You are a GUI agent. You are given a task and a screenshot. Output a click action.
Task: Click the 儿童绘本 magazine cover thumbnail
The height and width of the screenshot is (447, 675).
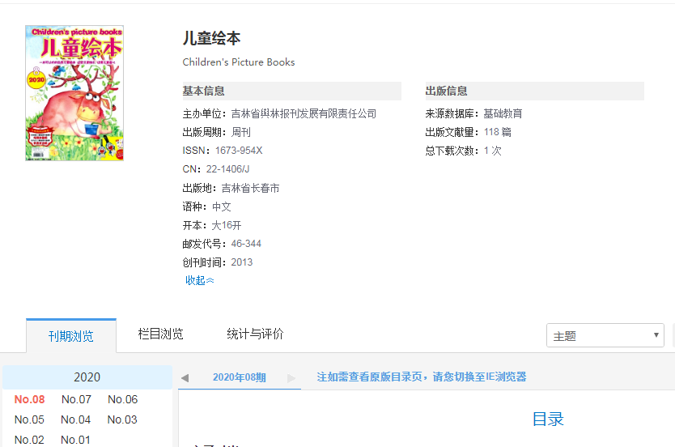click(x=74, y=92)
